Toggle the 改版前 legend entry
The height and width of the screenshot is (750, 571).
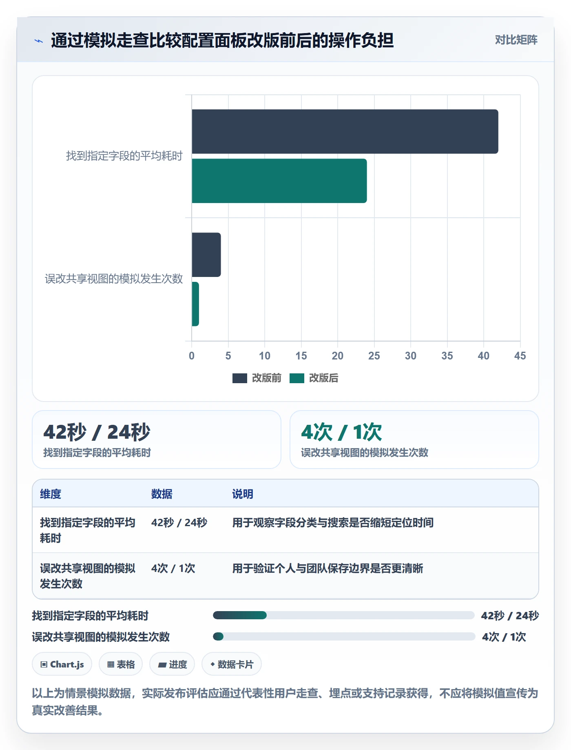(x=257, y=378)
